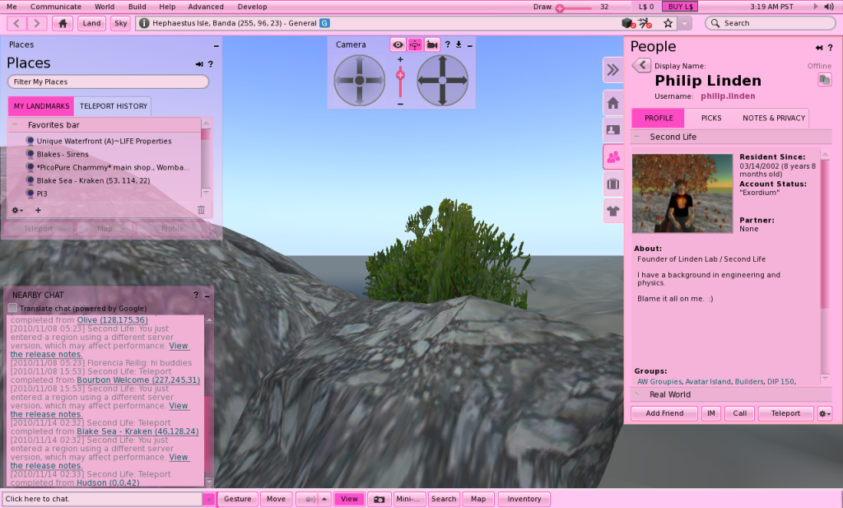Collapse the Favorites bar folder
The image size is (843, 508).
click(x=15, y=125)
